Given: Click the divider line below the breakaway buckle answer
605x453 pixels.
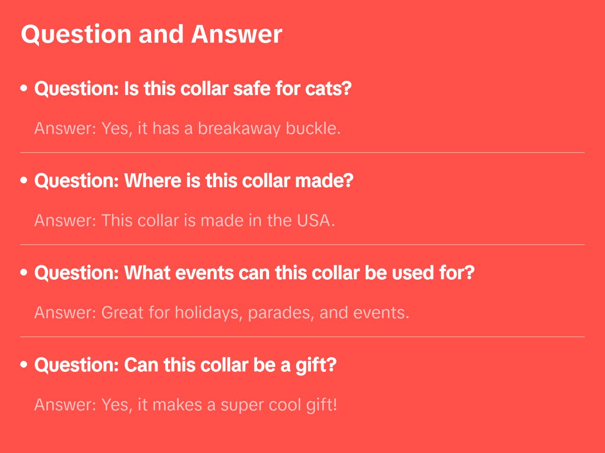Looking at the screenshot, I should coord(302,153).
